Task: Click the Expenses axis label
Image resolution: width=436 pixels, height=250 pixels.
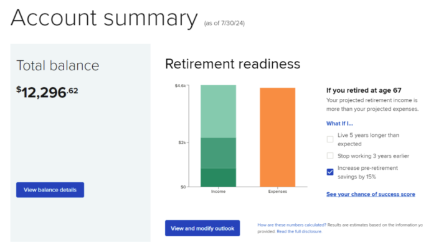Action: click(277, 192)
